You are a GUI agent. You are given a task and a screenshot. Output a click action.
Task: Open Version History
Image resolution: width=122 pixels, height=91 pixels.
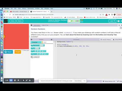[x=106, y=39]
